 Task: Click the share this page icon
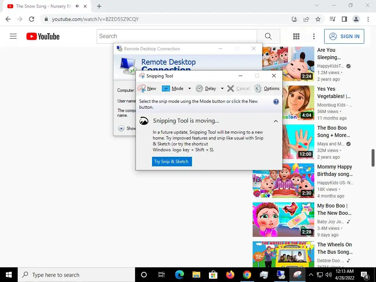[x=306, y=19]
